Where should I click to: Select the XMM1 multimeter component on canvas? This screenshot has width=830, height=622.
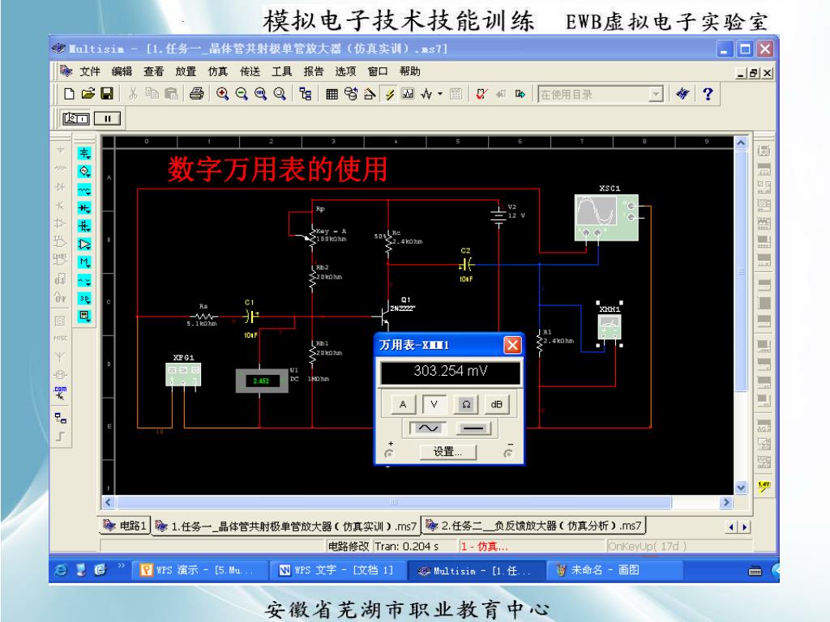point(610,326)
